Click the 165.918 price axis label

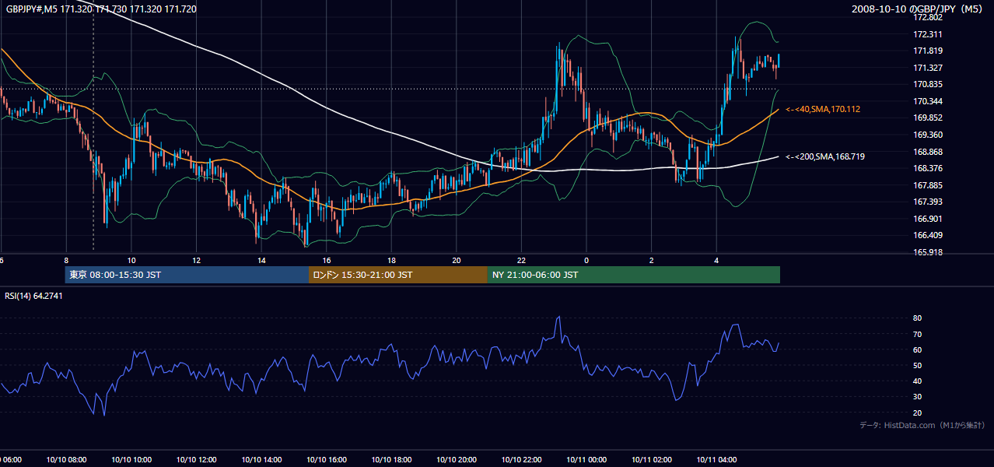click(928, 252)
